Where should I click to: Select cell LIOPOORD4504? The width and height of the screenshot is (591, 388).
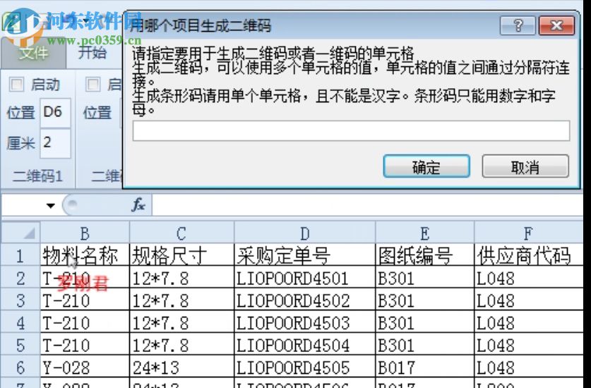point(304,345)
